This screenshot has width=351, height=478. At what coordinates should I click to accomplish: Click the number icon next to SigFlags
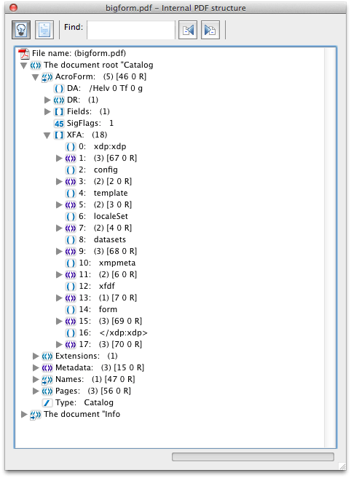(59, 124)
